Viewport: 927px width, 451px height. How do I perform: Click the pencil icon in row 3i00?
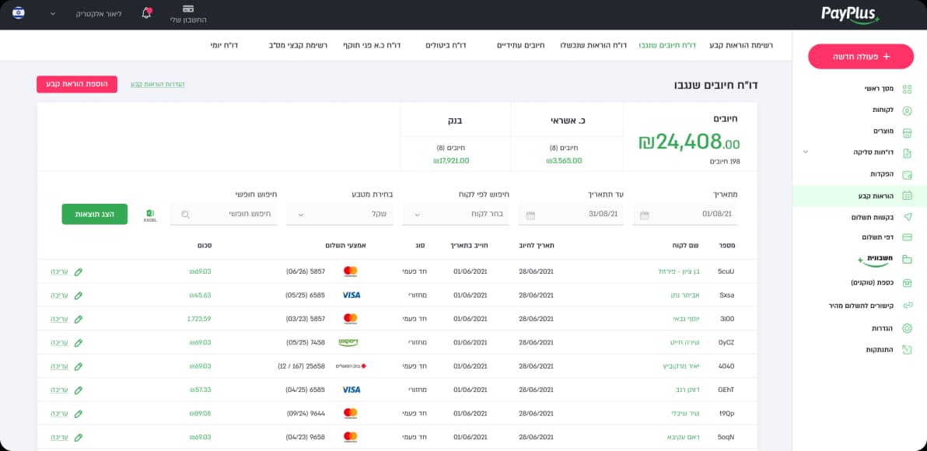(78, 319)
